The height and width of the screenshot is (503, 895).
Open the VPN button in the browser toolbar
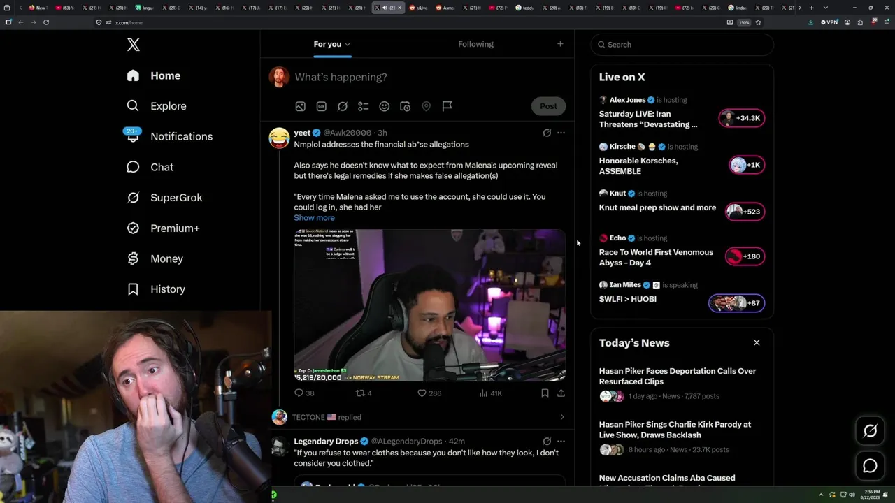tap(829, 22)
